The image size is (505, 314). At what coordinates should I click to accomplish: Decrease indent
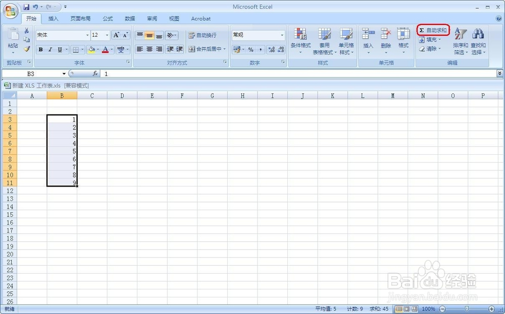coord(170,49)
